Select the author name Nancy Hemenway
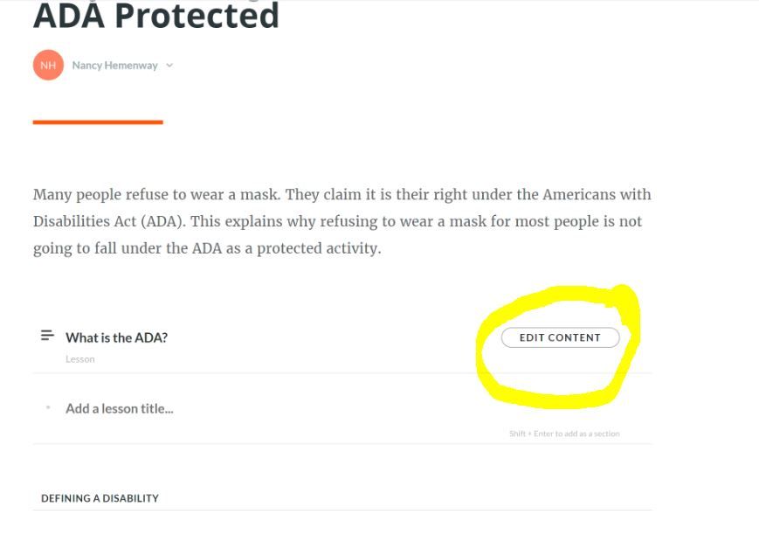The width and height of the screenshot is (759, 549). pos(114,66)
